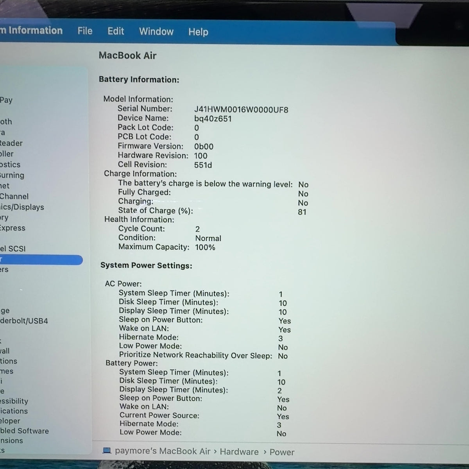Click "paymore's MacBook Air" in the path bar
Image resolution: width=469 pixels, height=469 pixels.
coord(163,451)
